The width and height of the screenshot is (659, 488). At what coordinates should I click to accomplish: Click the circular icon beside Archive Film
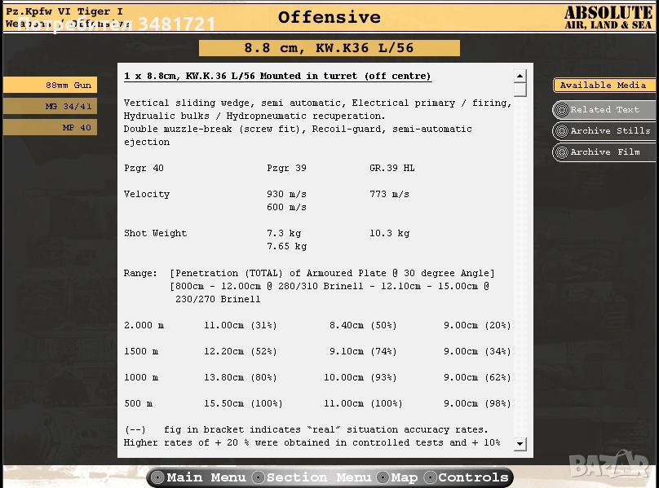click(560, 152)
